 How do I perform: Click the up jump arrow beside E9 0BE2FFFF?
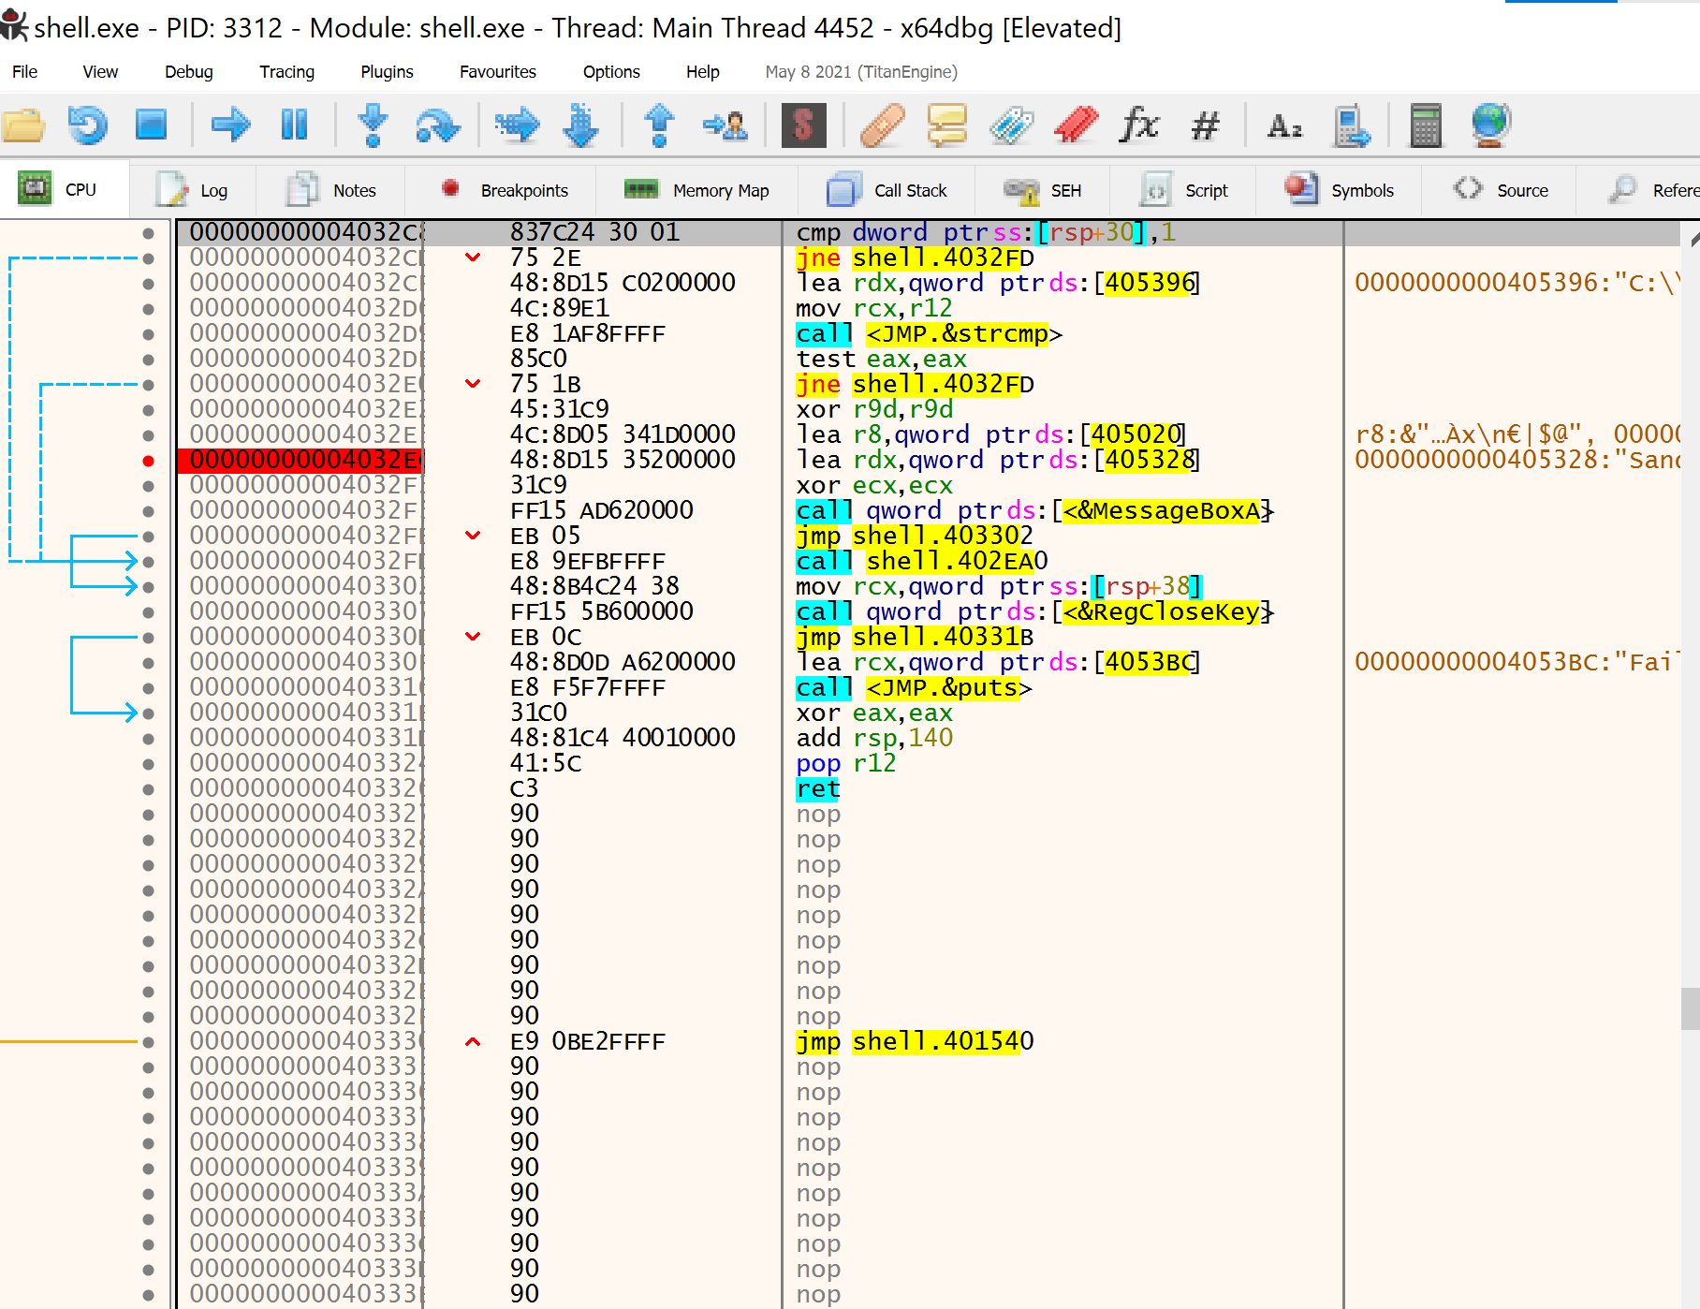coord(474,1041)
